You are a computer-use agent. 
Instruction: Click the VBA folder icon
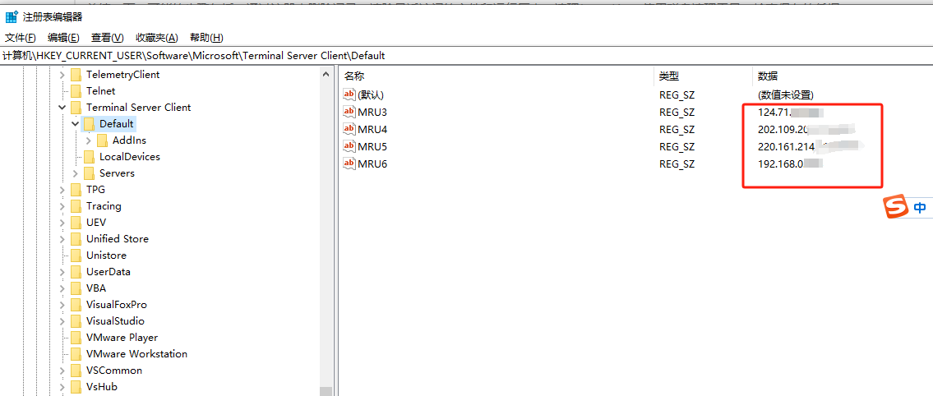click(76, 288)
